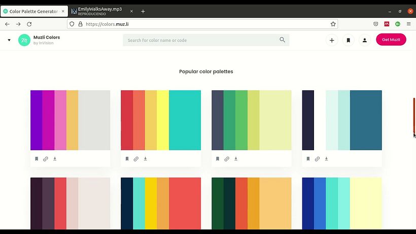Viewport: 416px width, 234px height.
Task: Open a new browser tab
Action: (x=143, y=11)
